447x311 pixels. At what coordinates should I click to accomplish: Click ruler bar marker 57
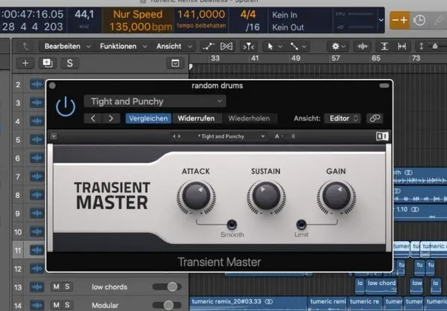(x=335, y=58)
